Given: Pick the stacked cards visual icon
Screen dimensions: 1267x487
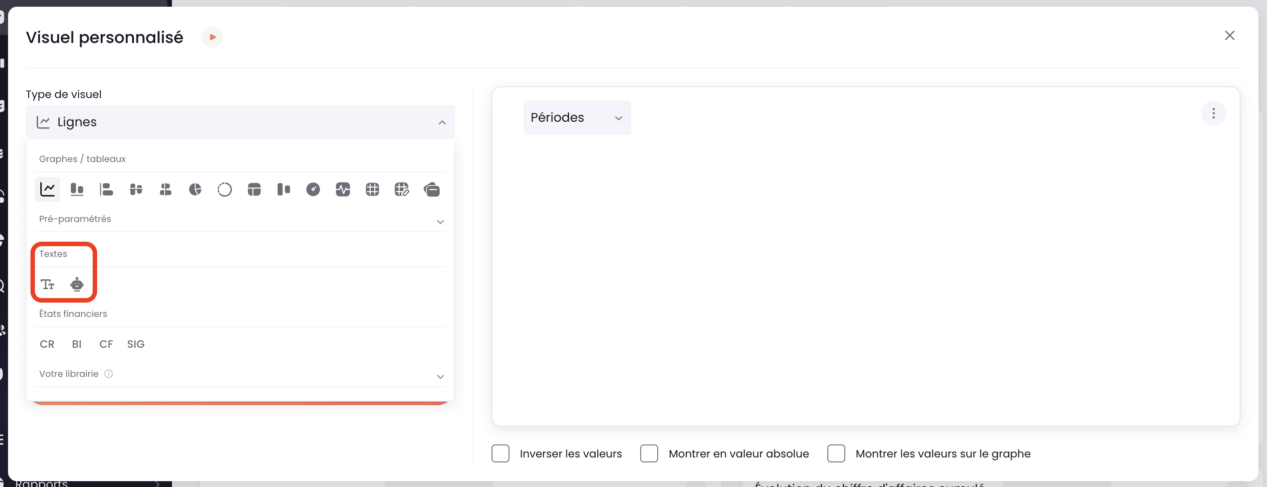Looking at the screenshot, I should (431, 189).
